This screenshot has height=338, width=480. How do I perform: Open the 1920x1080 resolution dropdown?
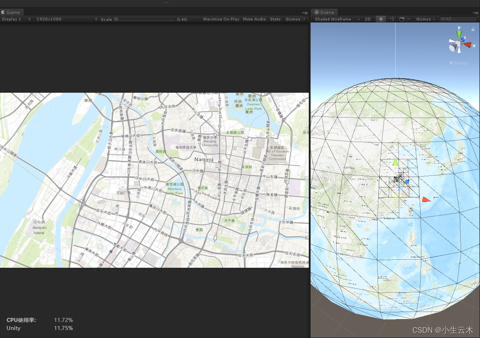[x=66, y=19]
